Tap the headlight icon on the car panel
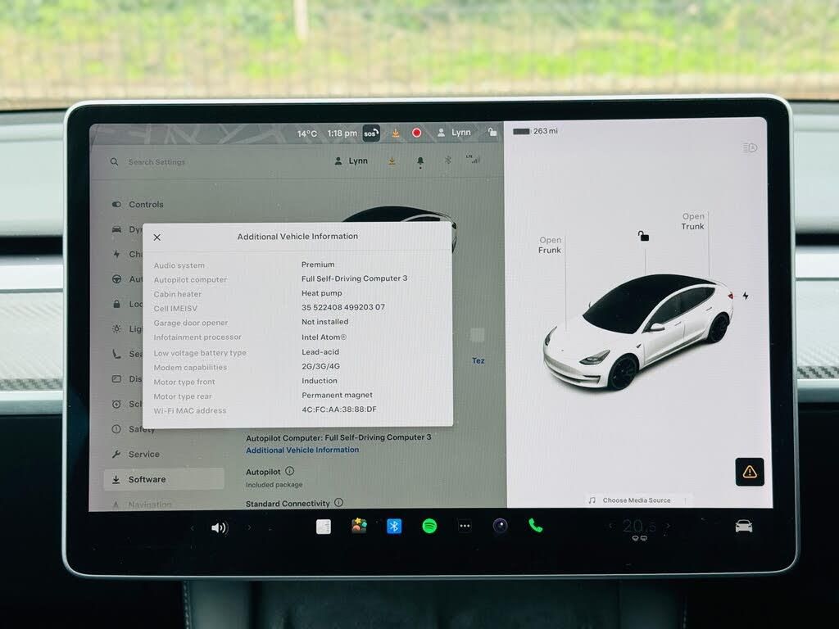 [x=750, y=147]
